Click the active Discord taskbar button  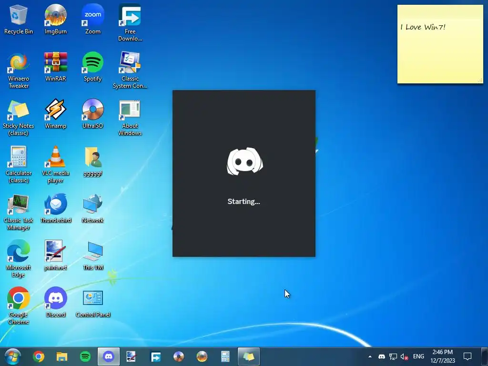pyautogui.click(x=108, y=356)
